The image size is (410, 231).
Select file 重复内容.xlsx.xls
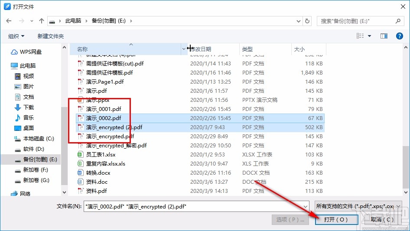[106, 164]
